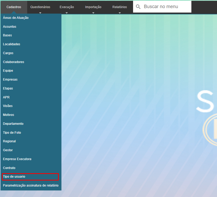
Task: Expand the Relatórios menu
Action: click(x=119, y=7)
